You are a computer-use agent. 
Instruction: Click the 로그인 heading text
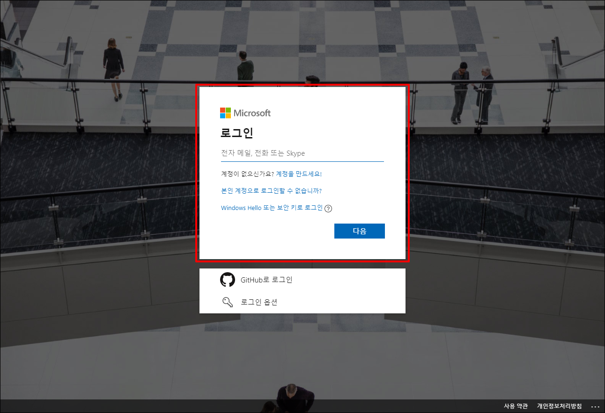pos(237,133)
